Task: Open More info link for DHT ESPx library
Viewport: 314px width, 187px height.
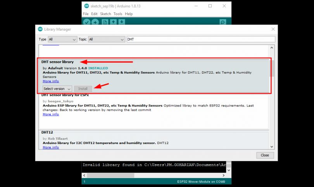Action: pyautogui.click(x=51, y=114)
